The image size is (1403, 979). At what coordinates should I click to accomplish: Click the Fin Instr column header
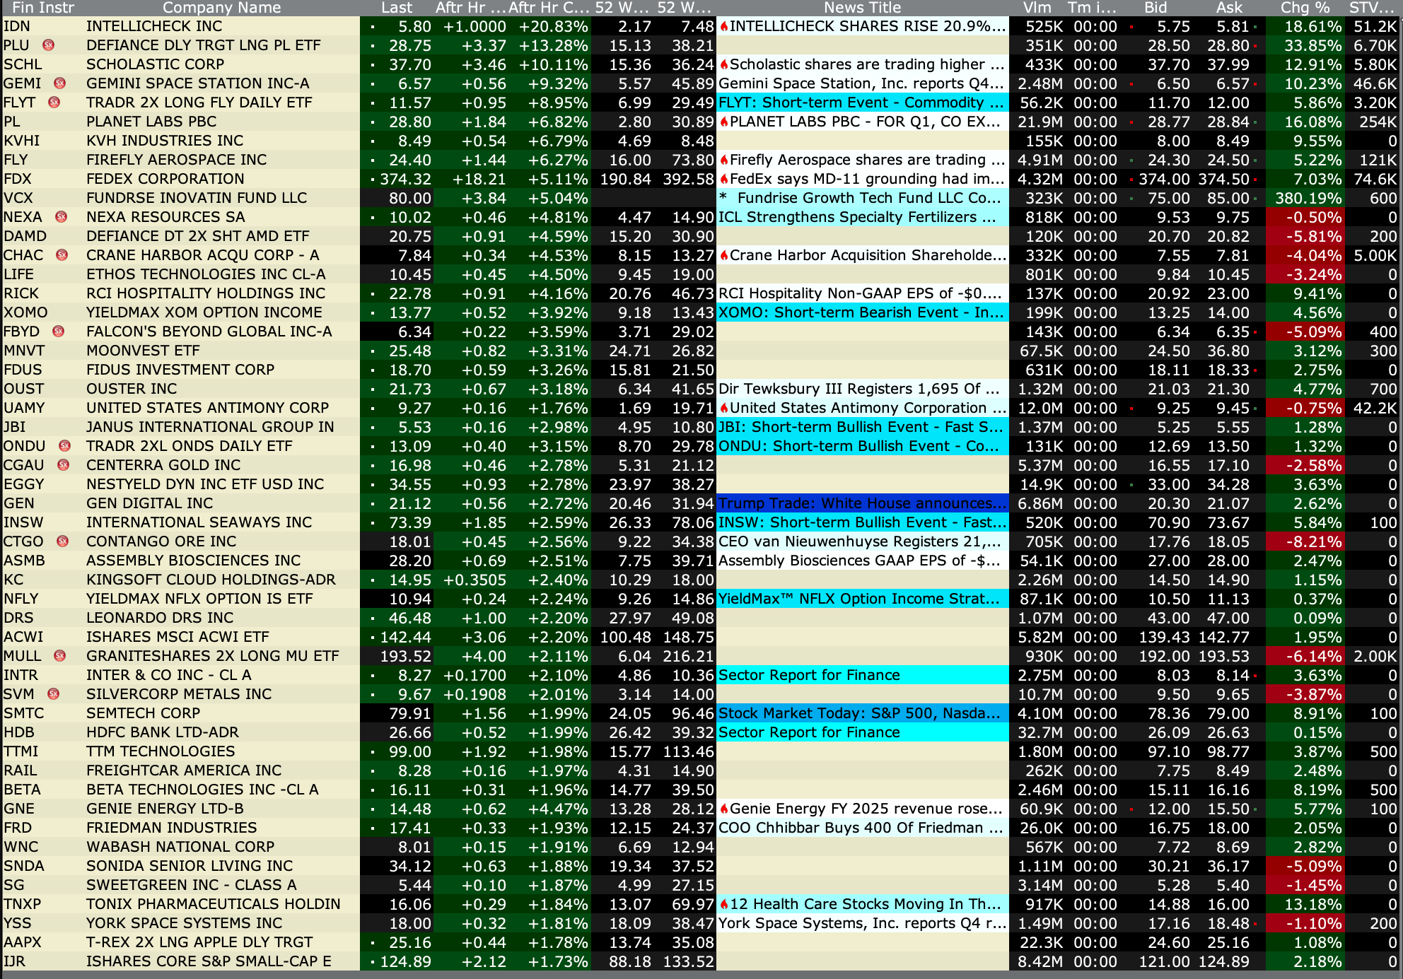pos(43,8)
